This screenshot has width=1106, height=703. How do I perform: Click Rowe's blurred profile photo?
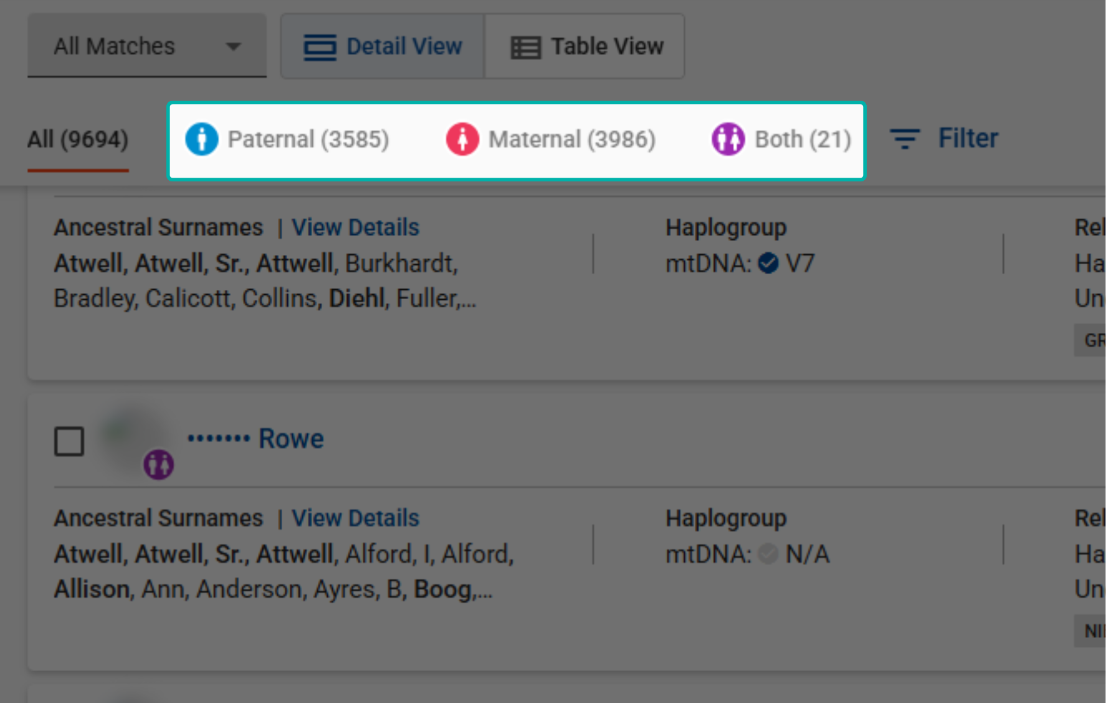click(x=128, y=436)
